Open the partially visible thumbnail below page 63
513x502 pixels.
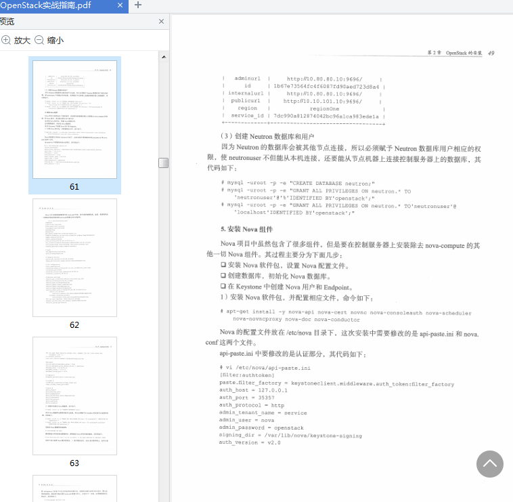click(74, 488)
